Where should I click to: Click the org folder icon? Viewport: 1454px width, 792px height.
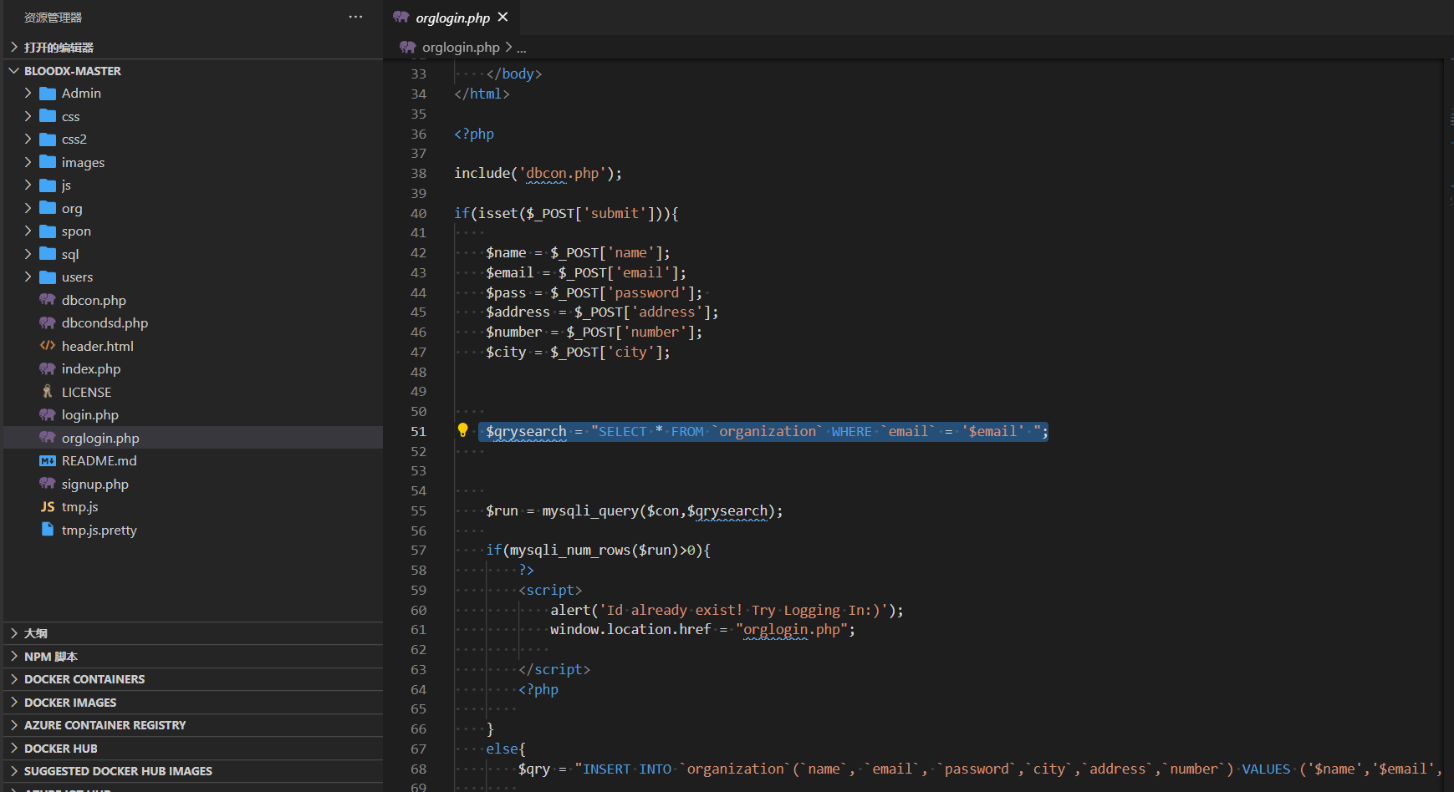point(48,208)
